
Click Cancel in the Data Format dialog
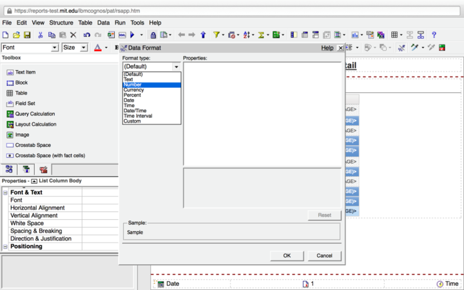(x=324, y=256)
